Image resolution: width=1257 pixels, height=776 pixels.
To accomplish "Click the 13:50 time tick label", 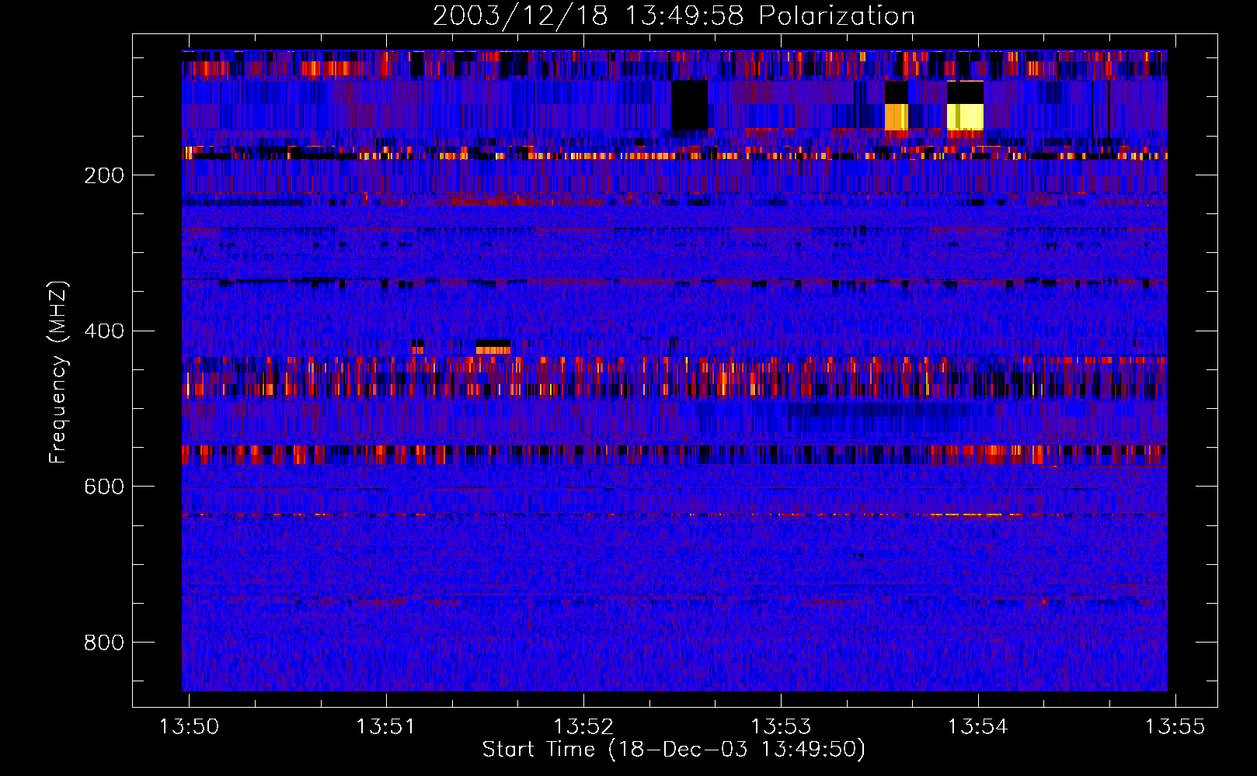I will click(189, 726).
